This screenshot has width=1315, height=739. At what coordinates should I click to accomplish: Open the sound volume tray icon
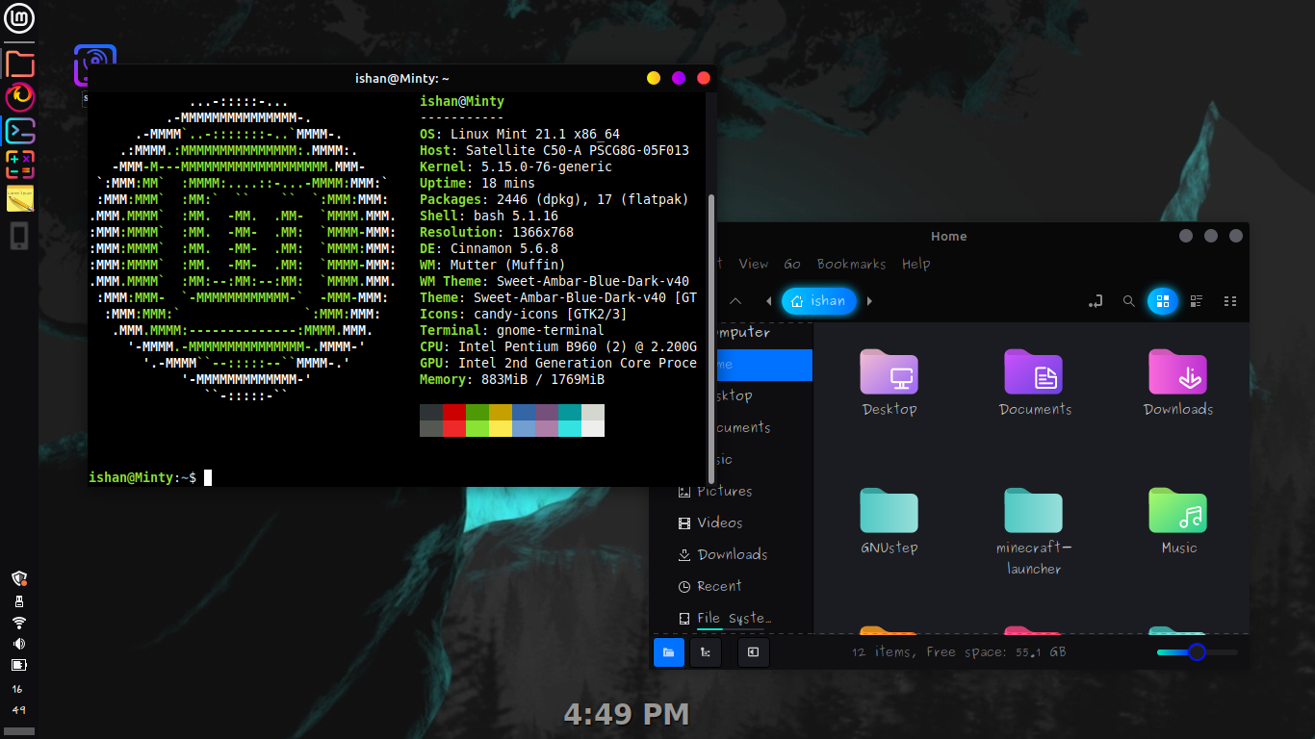pos(19,644)
